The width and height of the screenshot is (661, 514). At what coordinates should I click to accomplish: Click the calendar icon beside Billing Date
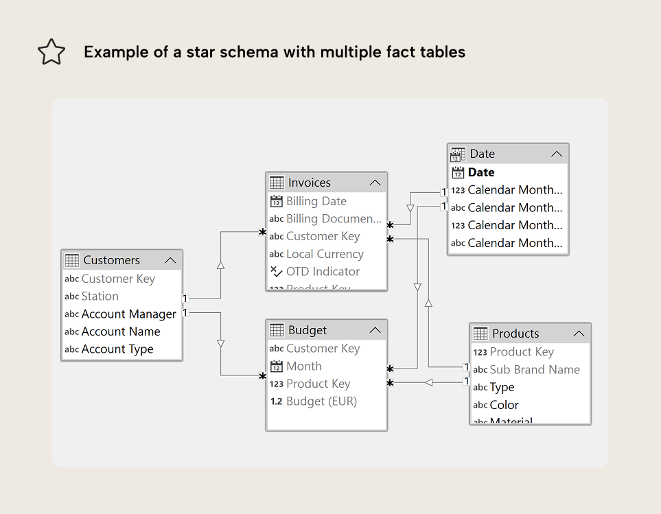pos(277,201)
